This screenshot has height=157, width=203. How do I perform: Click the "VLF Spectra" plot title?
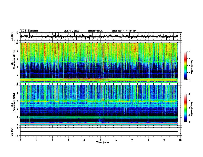(29, 31)
